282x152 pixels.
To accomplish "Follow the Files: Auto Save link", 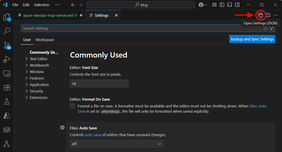I will click(x=258, y=106).
